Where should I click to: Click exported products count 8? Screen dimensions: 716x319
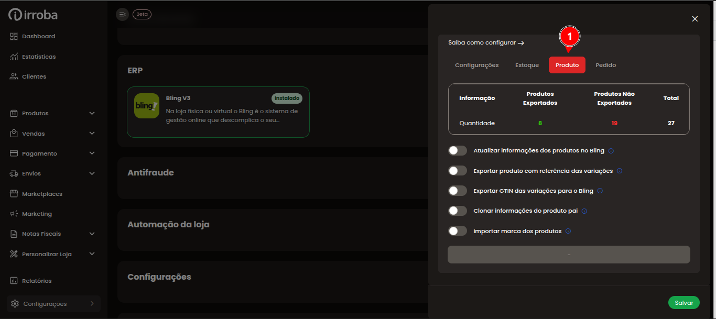pyautogui.click(x=540, y=123)
